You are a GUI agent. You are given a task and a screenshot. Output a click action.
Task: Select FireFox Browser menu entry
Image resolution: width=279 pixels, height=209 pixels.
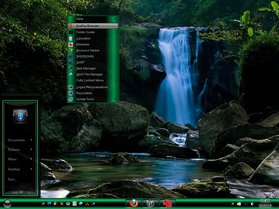click(93, 26)
